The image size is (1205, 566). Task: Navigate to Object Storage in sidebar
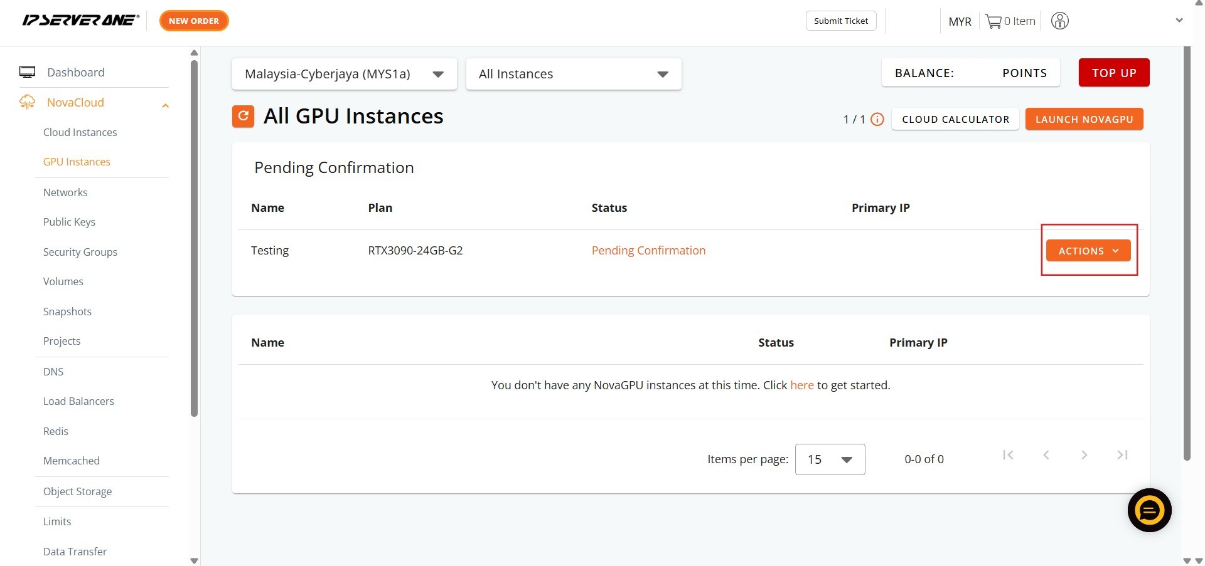[x=77, y=491]
